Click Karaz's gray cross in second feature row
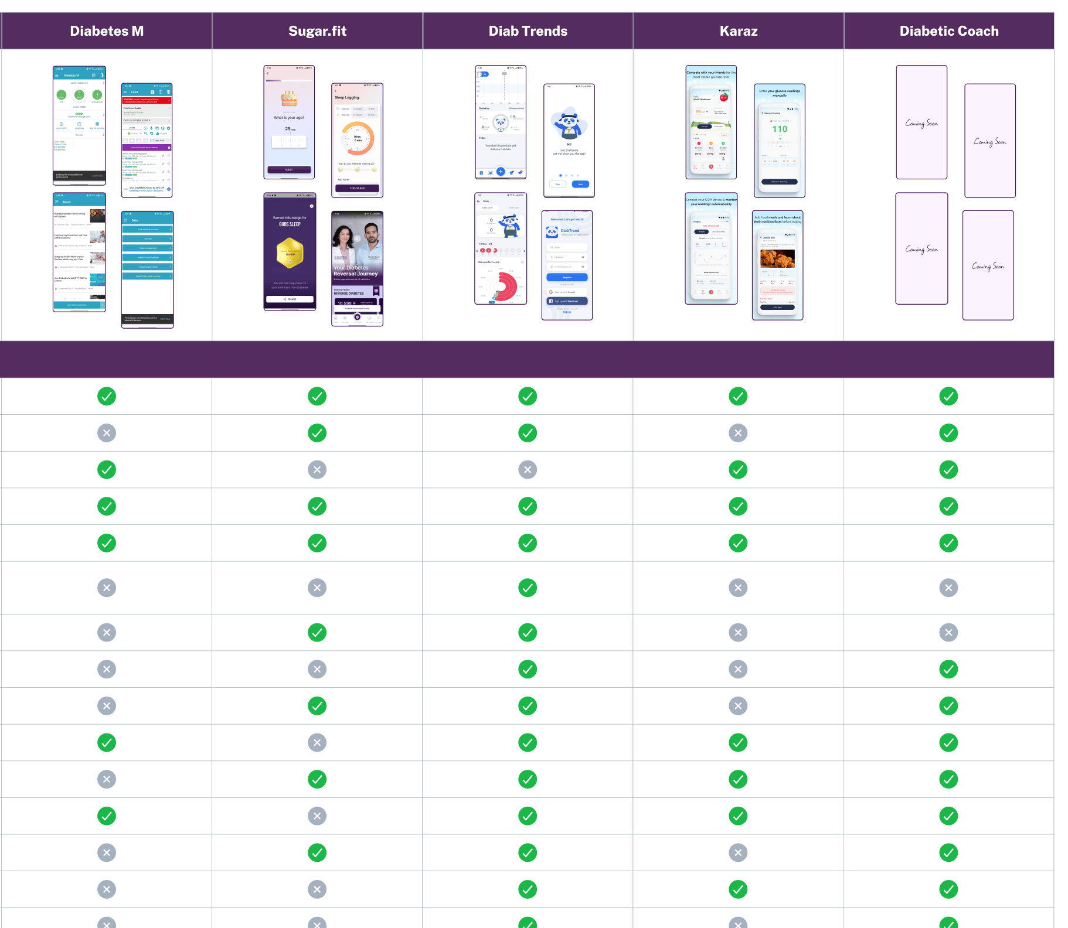 point(738,433)
